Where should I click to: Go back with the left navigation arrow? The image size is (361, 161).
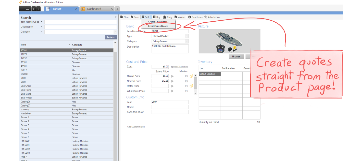34,9
